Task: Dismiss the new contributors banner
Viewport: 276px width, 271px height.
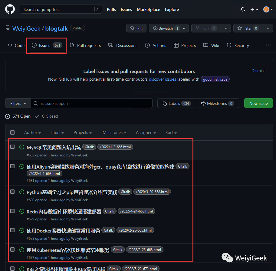Action: [x=258, y=71]
